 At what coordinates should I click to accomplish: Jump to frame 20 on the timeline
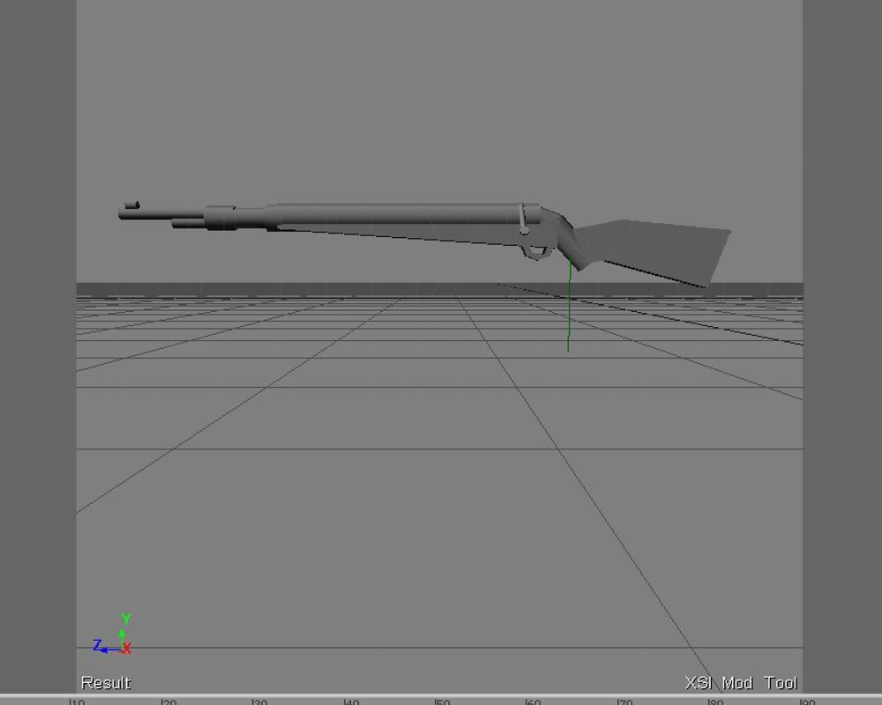pyautogui.click(x=168, y=701)
